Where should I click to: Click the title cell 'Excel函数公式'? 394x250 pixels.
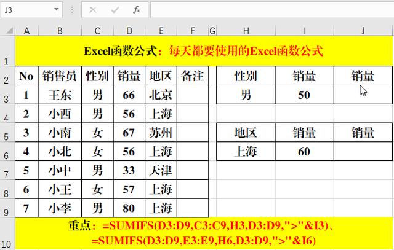pos(204,51)
